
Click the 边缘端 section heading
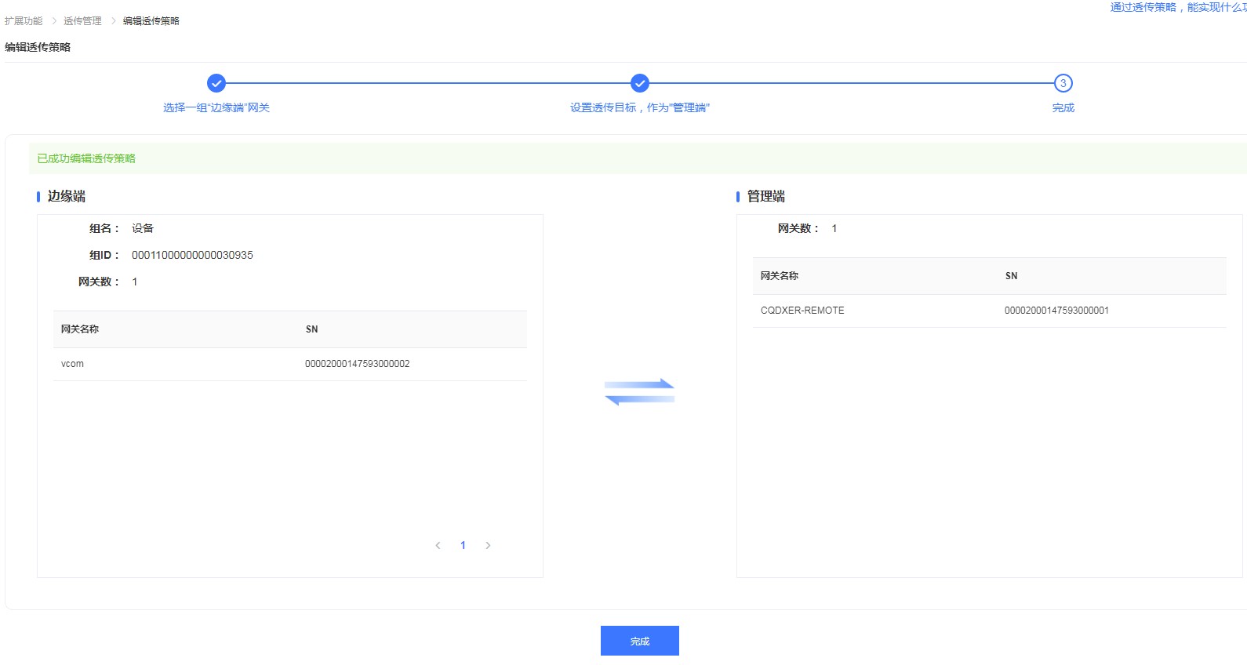[67, 196]
